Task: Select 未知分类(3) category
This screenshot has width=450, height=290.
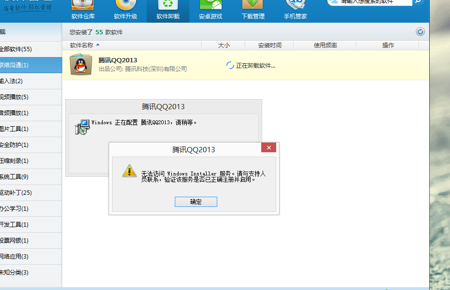Action: [x=31, y=273]
